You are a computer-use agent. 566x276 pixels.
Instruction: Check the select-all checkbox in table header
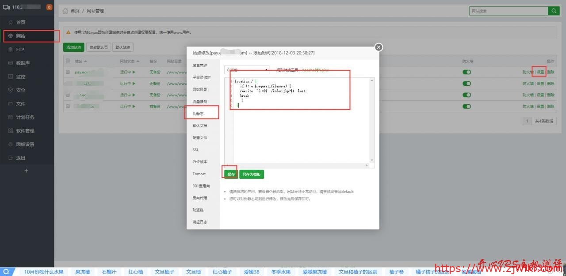point(68,61)
